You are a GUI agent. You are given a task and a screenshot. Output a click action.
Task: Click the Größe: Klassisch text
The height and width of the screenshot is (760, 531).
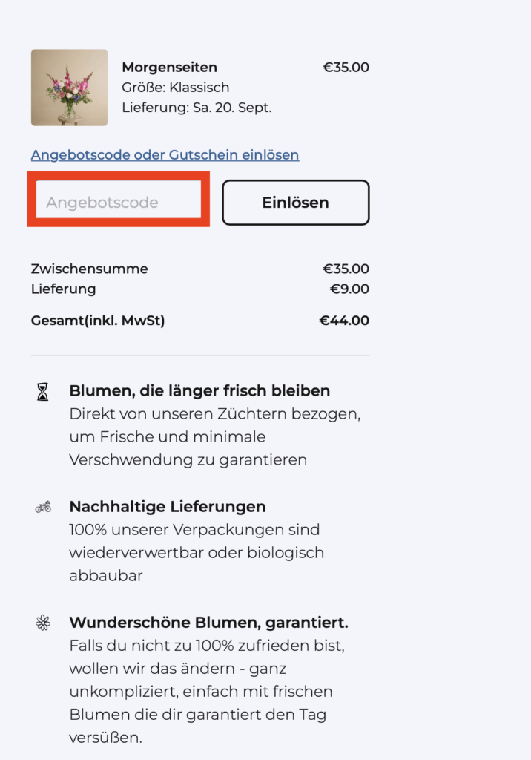pos(175,88)
